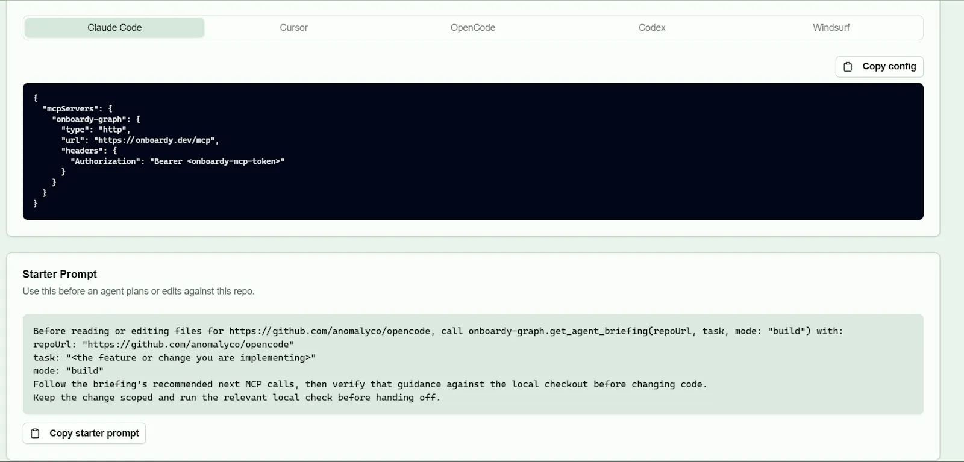Click the "type": "http" line

click(x=96, y=130)
